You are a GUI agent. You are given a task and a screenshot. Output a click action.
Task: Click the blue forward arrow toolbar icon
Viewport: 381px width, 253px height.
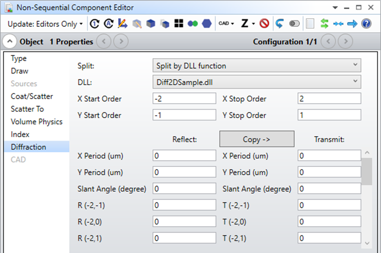(x=353, y=23)
